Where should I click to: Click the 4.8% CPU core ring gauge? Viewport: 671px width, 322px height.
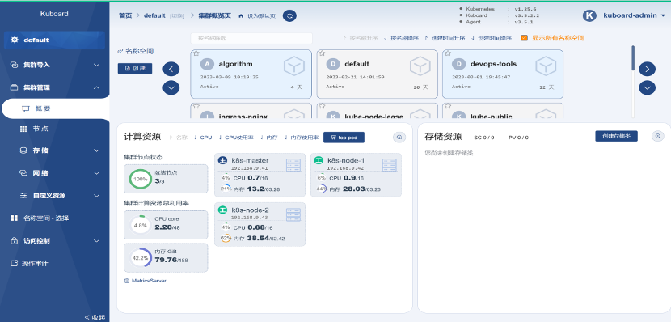(141, 225)
